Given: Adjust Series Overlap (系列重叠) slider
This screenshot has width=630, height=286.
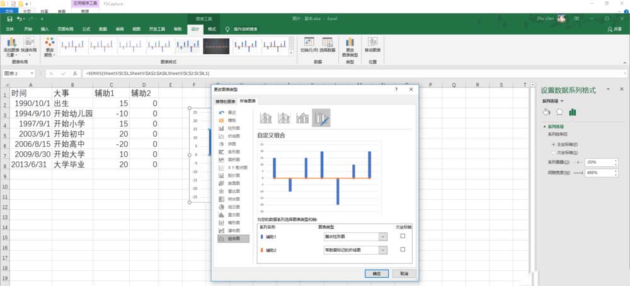Looking at the screenshot, I should (x=578, y=163).
